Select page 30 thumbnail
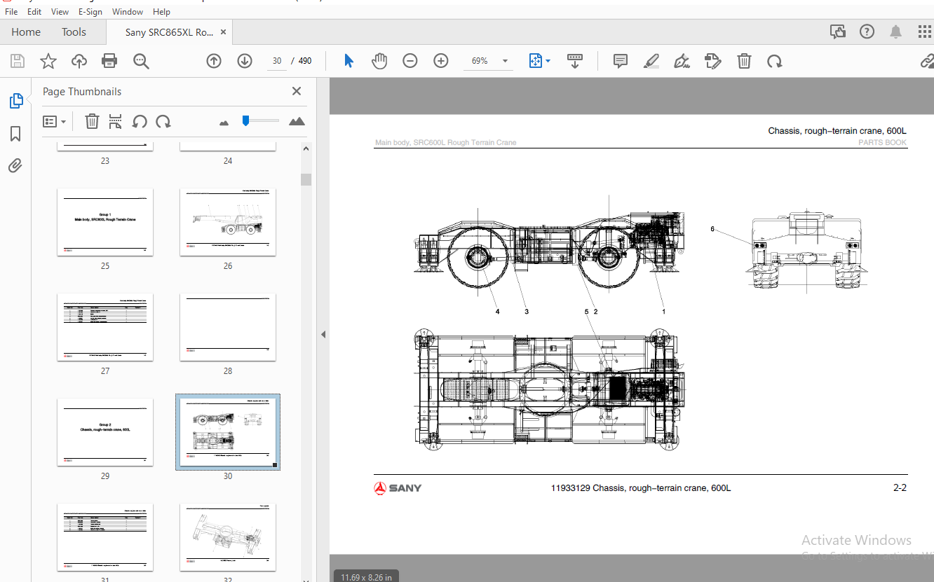Image resolution: width=934 pixels, height=582 pixels. [228, 431]
